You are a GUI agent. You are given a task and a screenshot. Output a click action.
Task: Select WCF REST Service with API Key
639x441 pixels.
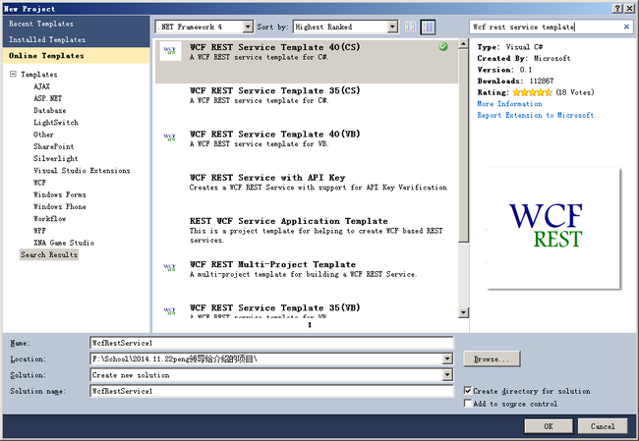[x=307, y=193]
